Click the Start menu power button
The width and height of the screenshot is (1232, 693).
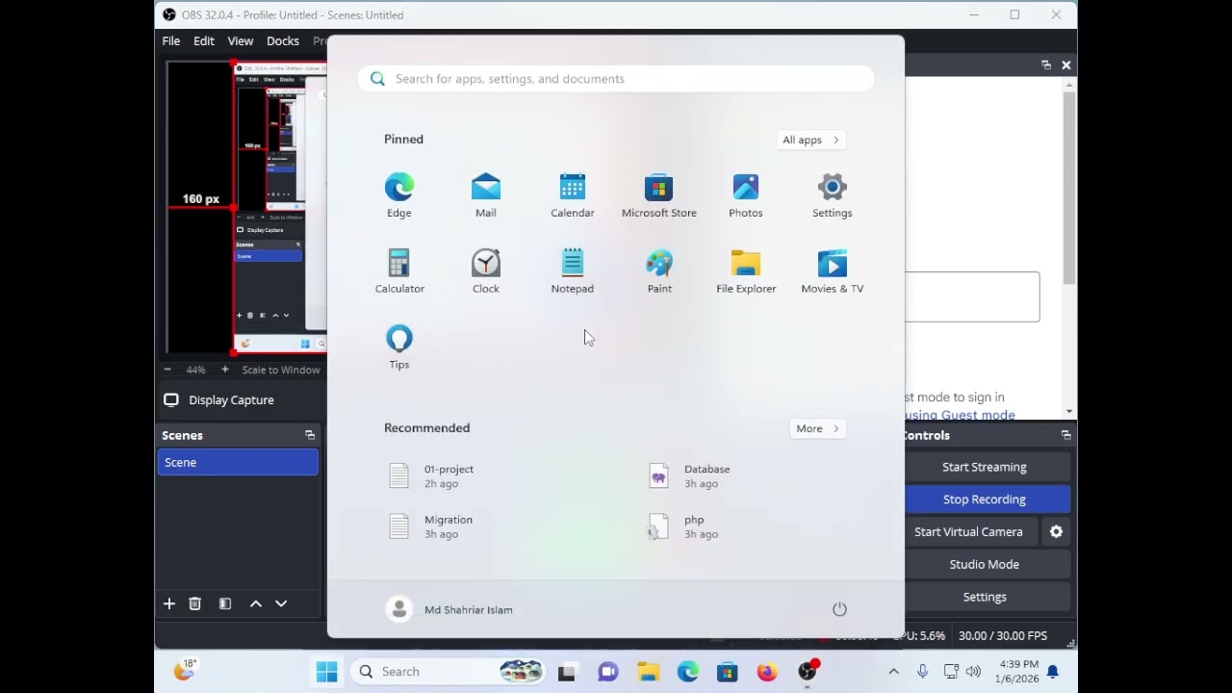click(x=839, y=609)
